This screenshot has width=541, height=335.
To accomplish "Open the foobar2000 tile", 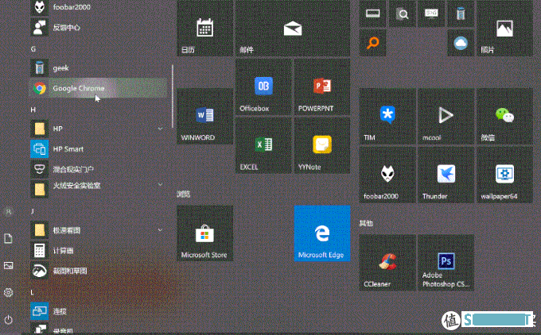I will click(x=387, y=175).
